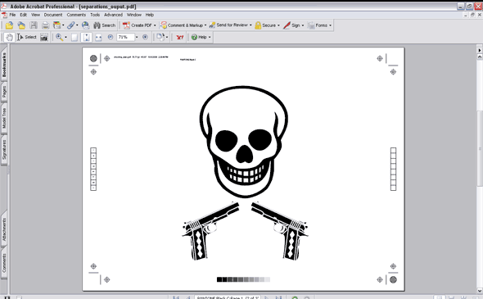
Task: Open the Help menu in menu bar
Action: (150, 15)
